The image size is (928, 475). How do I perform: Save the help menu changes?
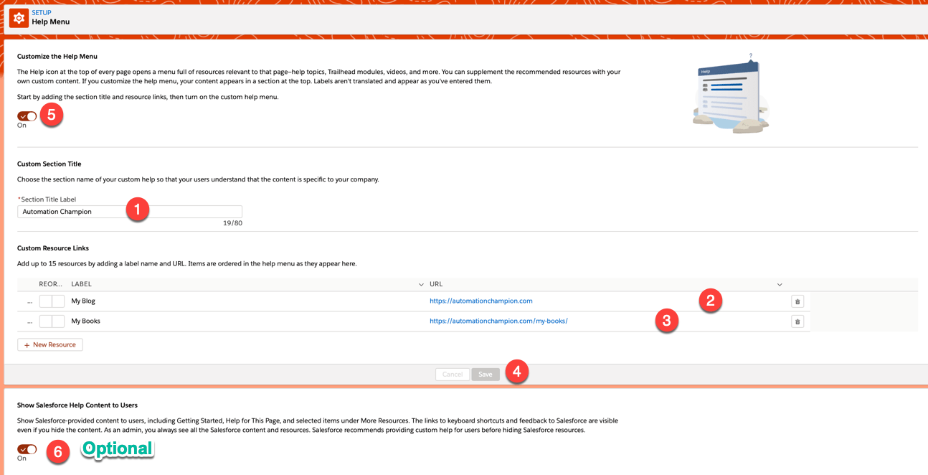(486, 374)
